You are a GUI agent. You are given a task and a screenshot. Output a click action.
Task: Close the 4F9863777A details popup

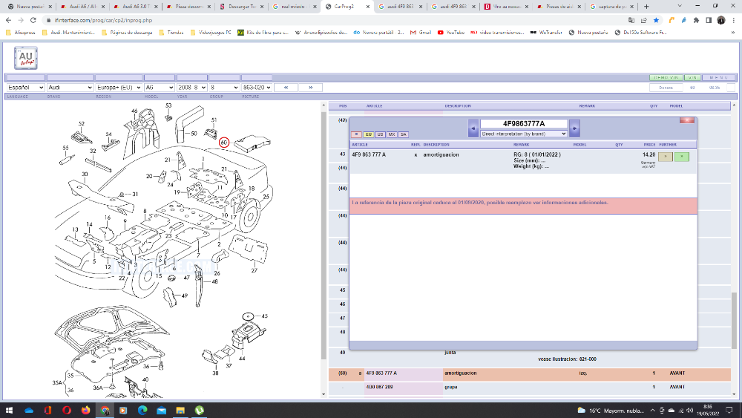coord(687,120)
